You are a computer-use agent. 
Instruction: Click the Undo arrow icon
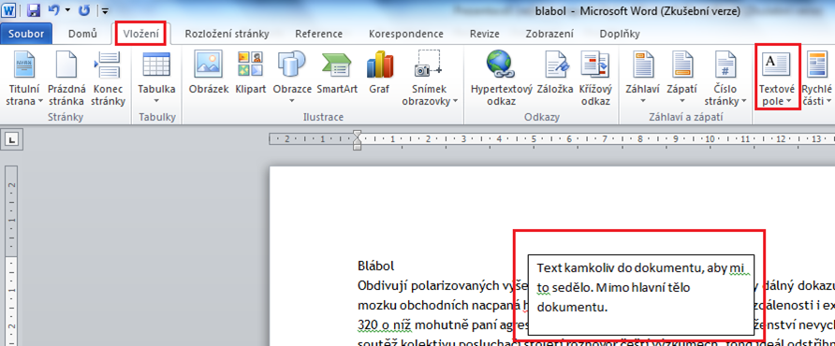(53, 10)
